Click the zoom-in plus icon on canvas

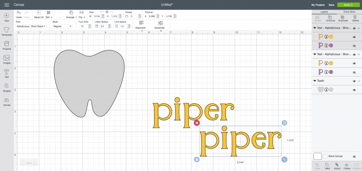[35, 163]
